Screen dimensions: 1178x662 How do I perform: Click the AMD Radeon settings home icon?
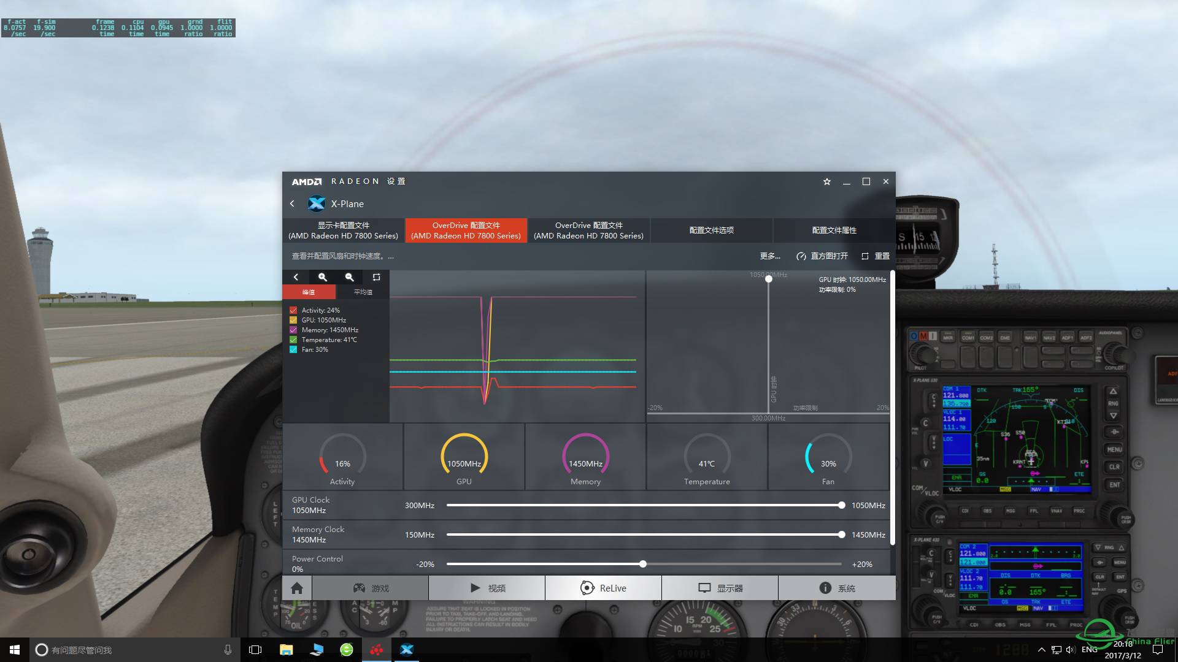pos(296,588)
